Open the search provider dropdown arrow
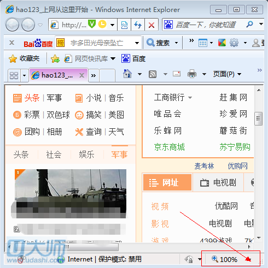Screen dimensions: 268x268 pyautogui.click(x=261, y=24)
